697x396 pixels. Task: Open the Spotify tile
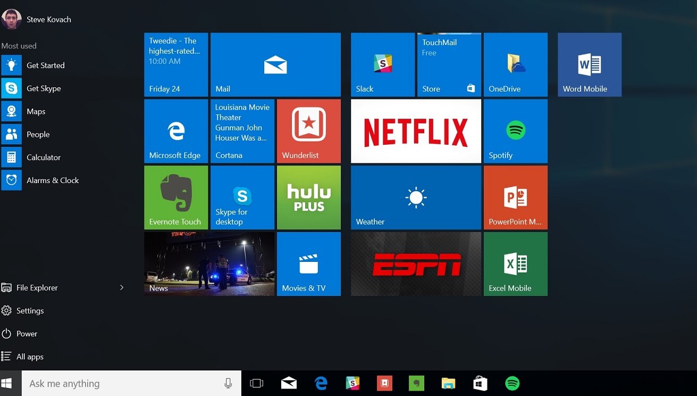pyautogui.click(x=514, y=131)
